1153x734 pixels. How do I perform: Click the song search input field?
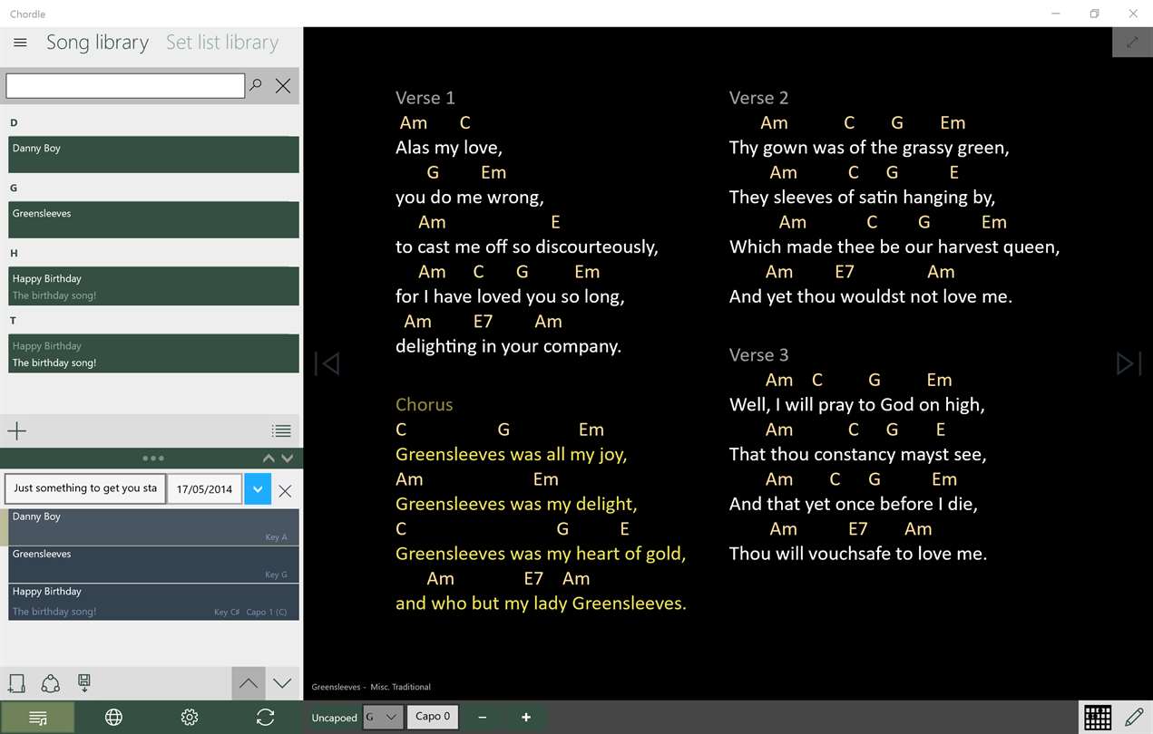(125, 85)
